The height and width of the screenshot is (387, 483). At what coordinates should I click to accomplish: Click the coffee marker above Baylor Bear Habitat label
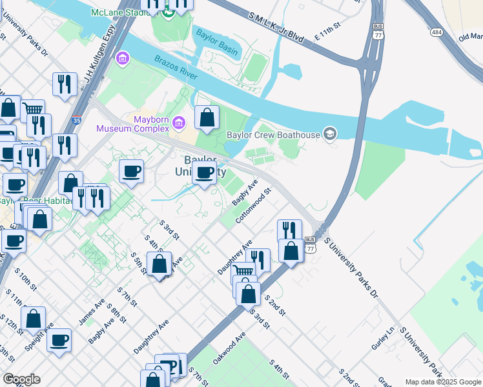(15, 187)
